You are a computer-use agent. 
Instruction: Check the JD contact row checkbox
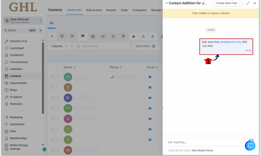56,77
